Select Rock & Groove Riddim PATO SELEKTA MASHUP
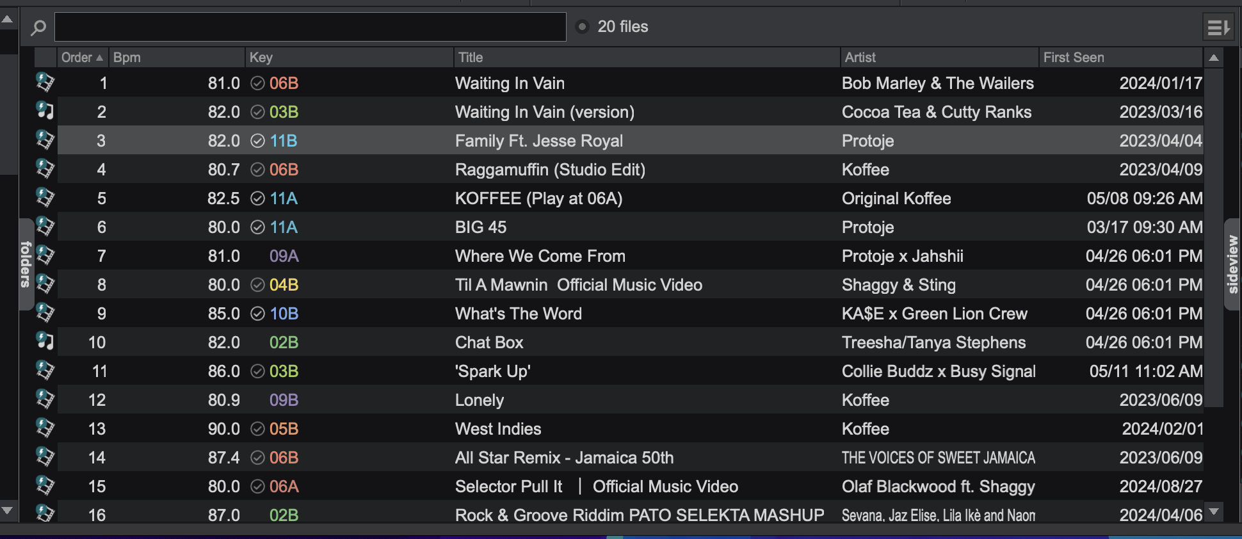This screenshot has height=539, width=1242. click(640, 515)
